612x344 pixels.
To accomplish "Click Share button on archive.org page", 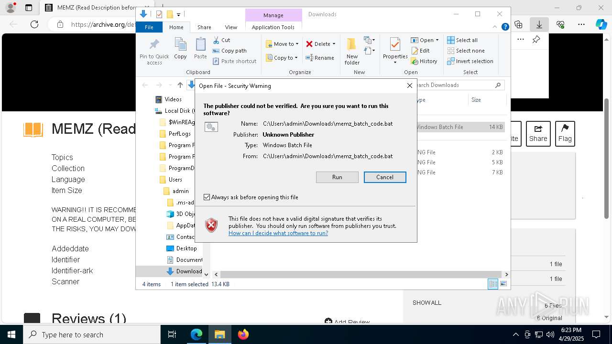I will 538,134.
